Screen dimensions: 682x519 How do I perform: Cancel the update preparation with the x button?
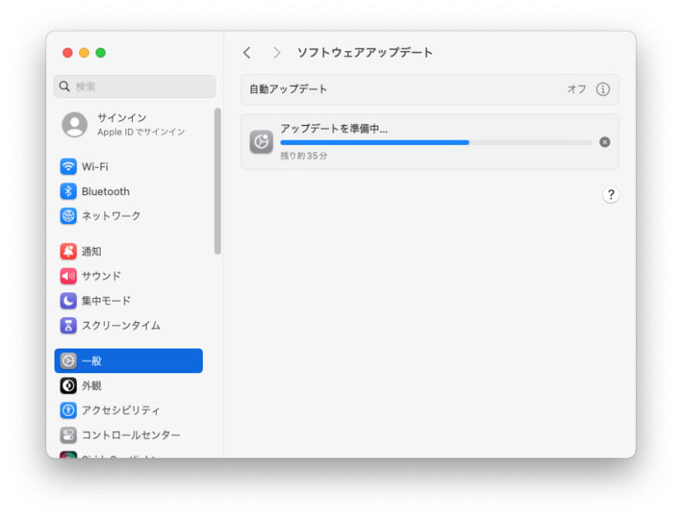coord(605,141)
